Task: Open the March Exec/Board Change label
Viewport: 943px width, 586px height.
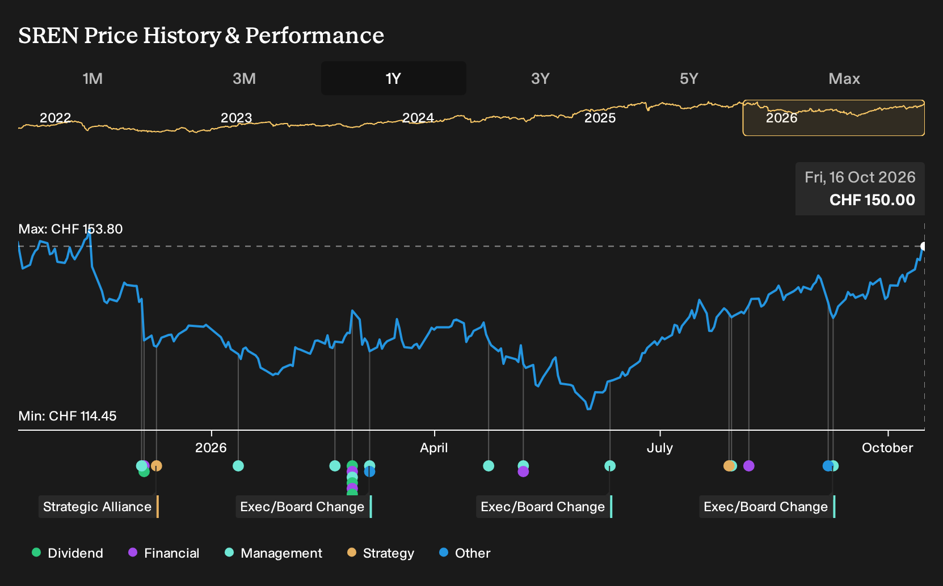Action: tap(304, 507)
